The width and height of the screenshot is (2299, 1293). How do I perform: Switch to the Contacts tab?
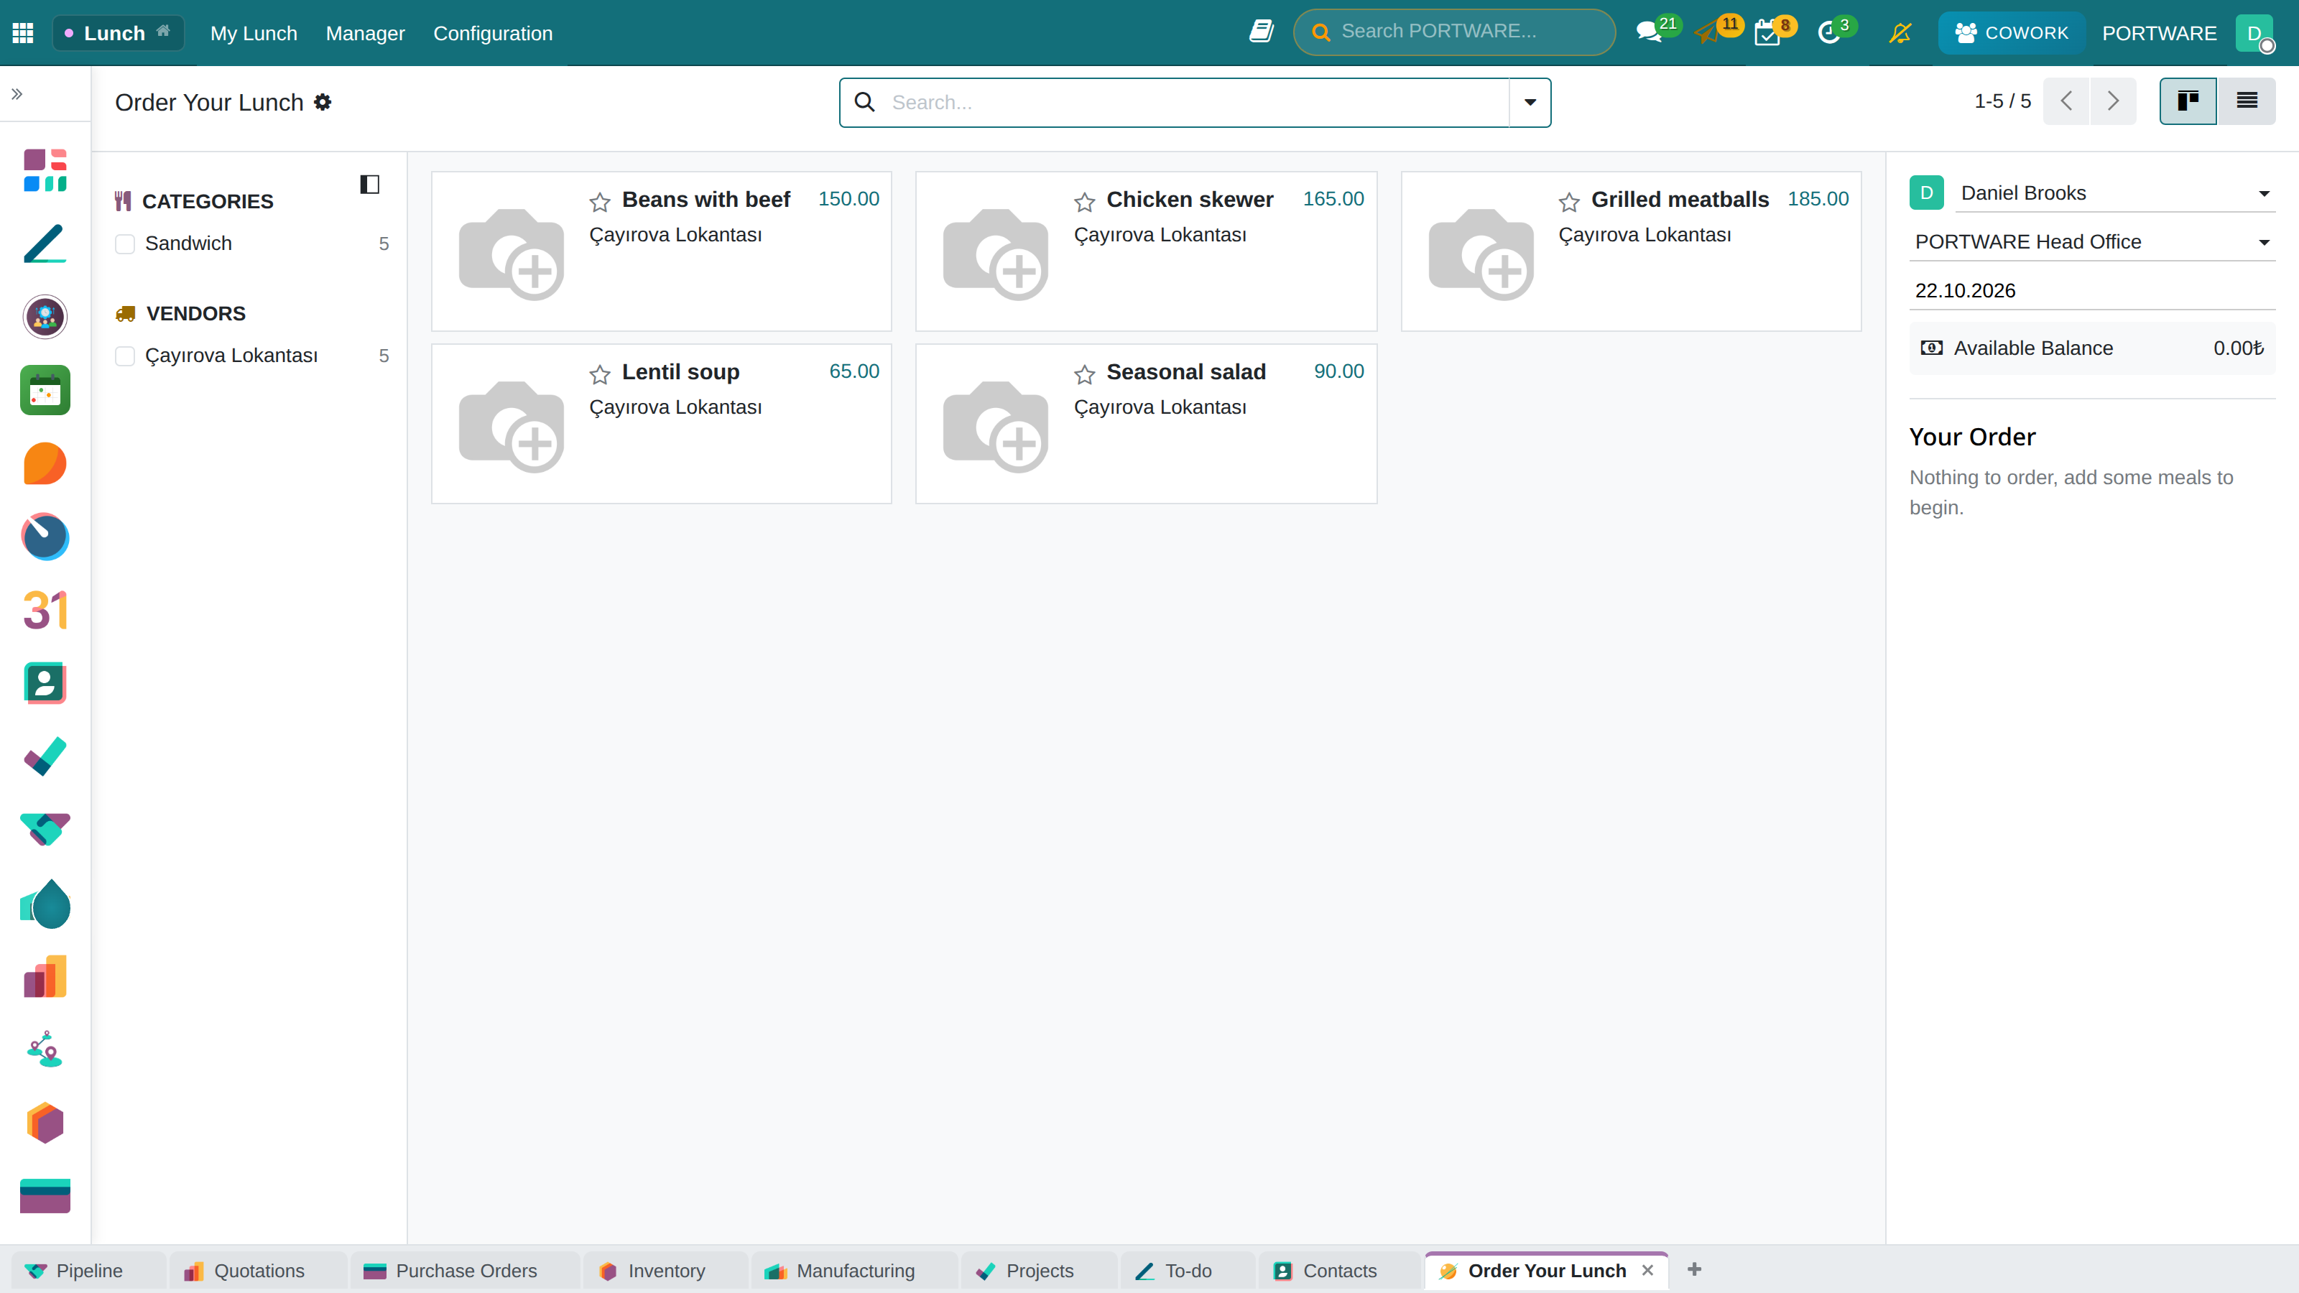click(x=1338, y=1271)
